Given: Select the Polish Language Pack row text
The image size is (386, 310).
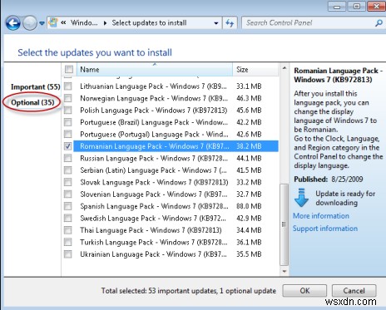Looking at the screenshot, I should coord(154,111).
